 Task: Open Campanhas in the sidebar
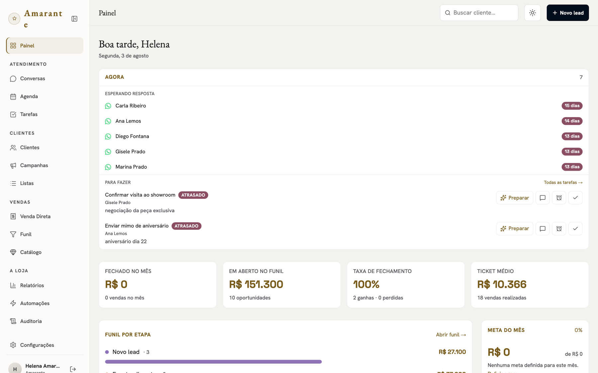tap(45, 165)
